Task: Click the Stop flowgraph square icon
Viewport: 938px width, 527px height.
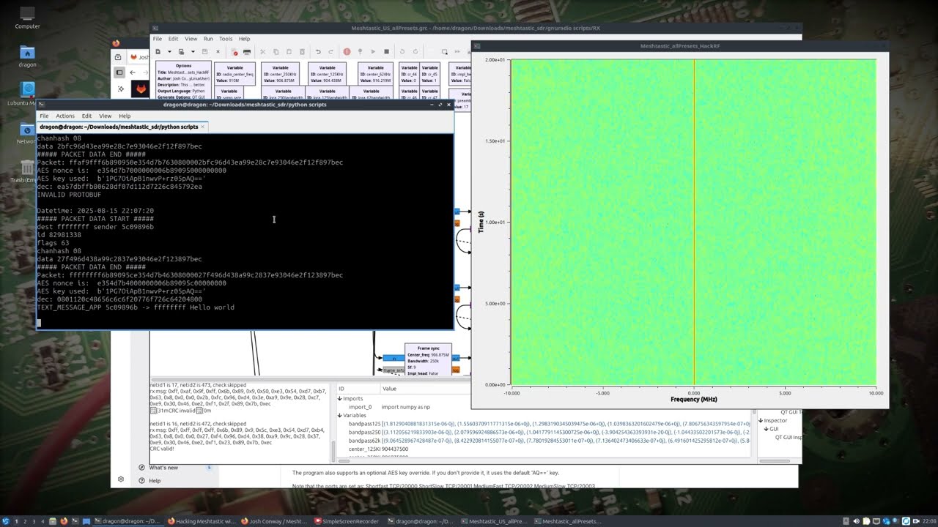Action: pyautogui.click(x=386, y=52)
